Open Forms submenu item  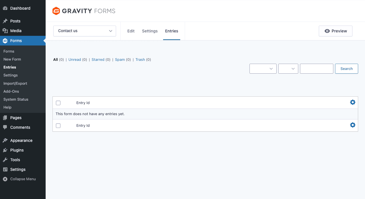[9, 51]
